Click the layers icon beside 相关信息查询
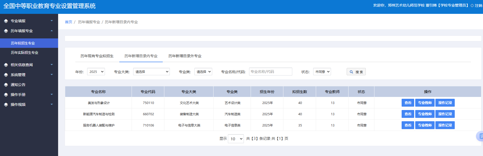 pyautogui.click(x=6, y=65)
